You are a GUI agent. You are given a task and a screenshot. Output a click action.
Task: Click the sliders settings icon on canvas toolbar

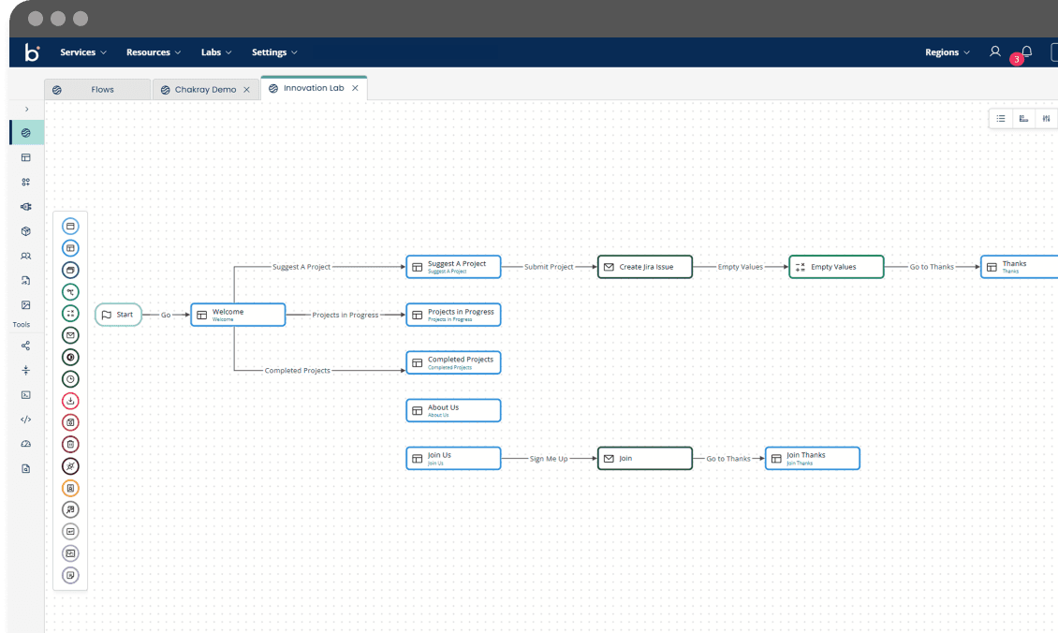click(x=1046, y=119)
